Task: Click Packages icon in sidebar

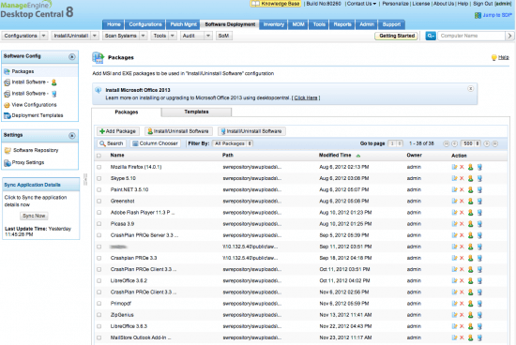Action: (7, 71)
